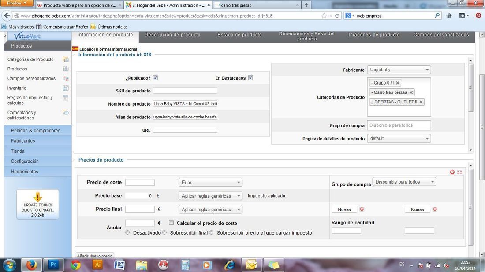Open Últimas noticias bookmark

coord(109,27)
